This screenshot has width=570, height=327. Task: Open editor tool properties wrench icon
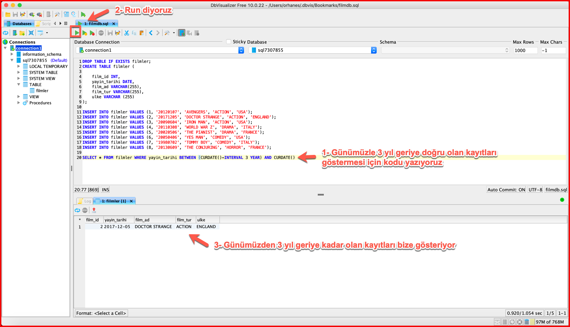point(167,33)
